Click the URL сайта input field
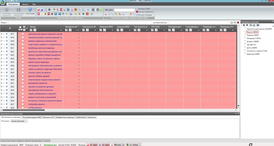This screenshot has height=146, width=274. point(124,10)
